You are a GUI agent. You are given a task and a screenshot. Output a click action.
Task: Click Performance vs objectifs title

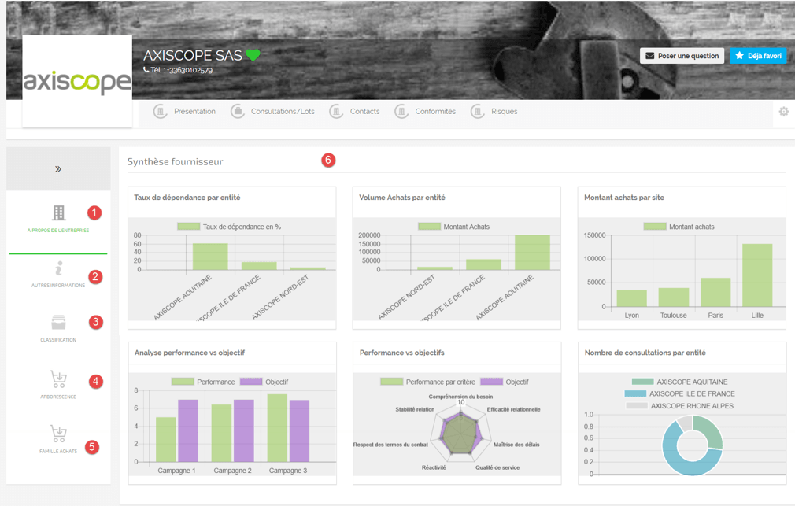[x=402, y=353]
